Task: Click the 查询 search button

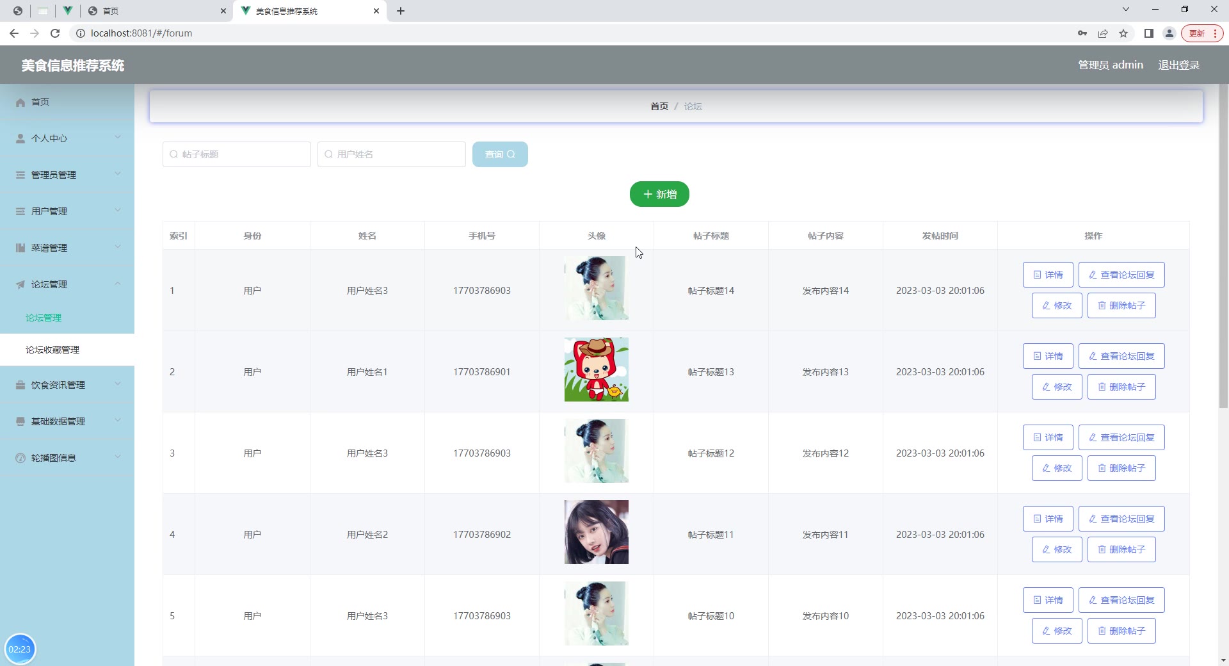Action: 500,154
